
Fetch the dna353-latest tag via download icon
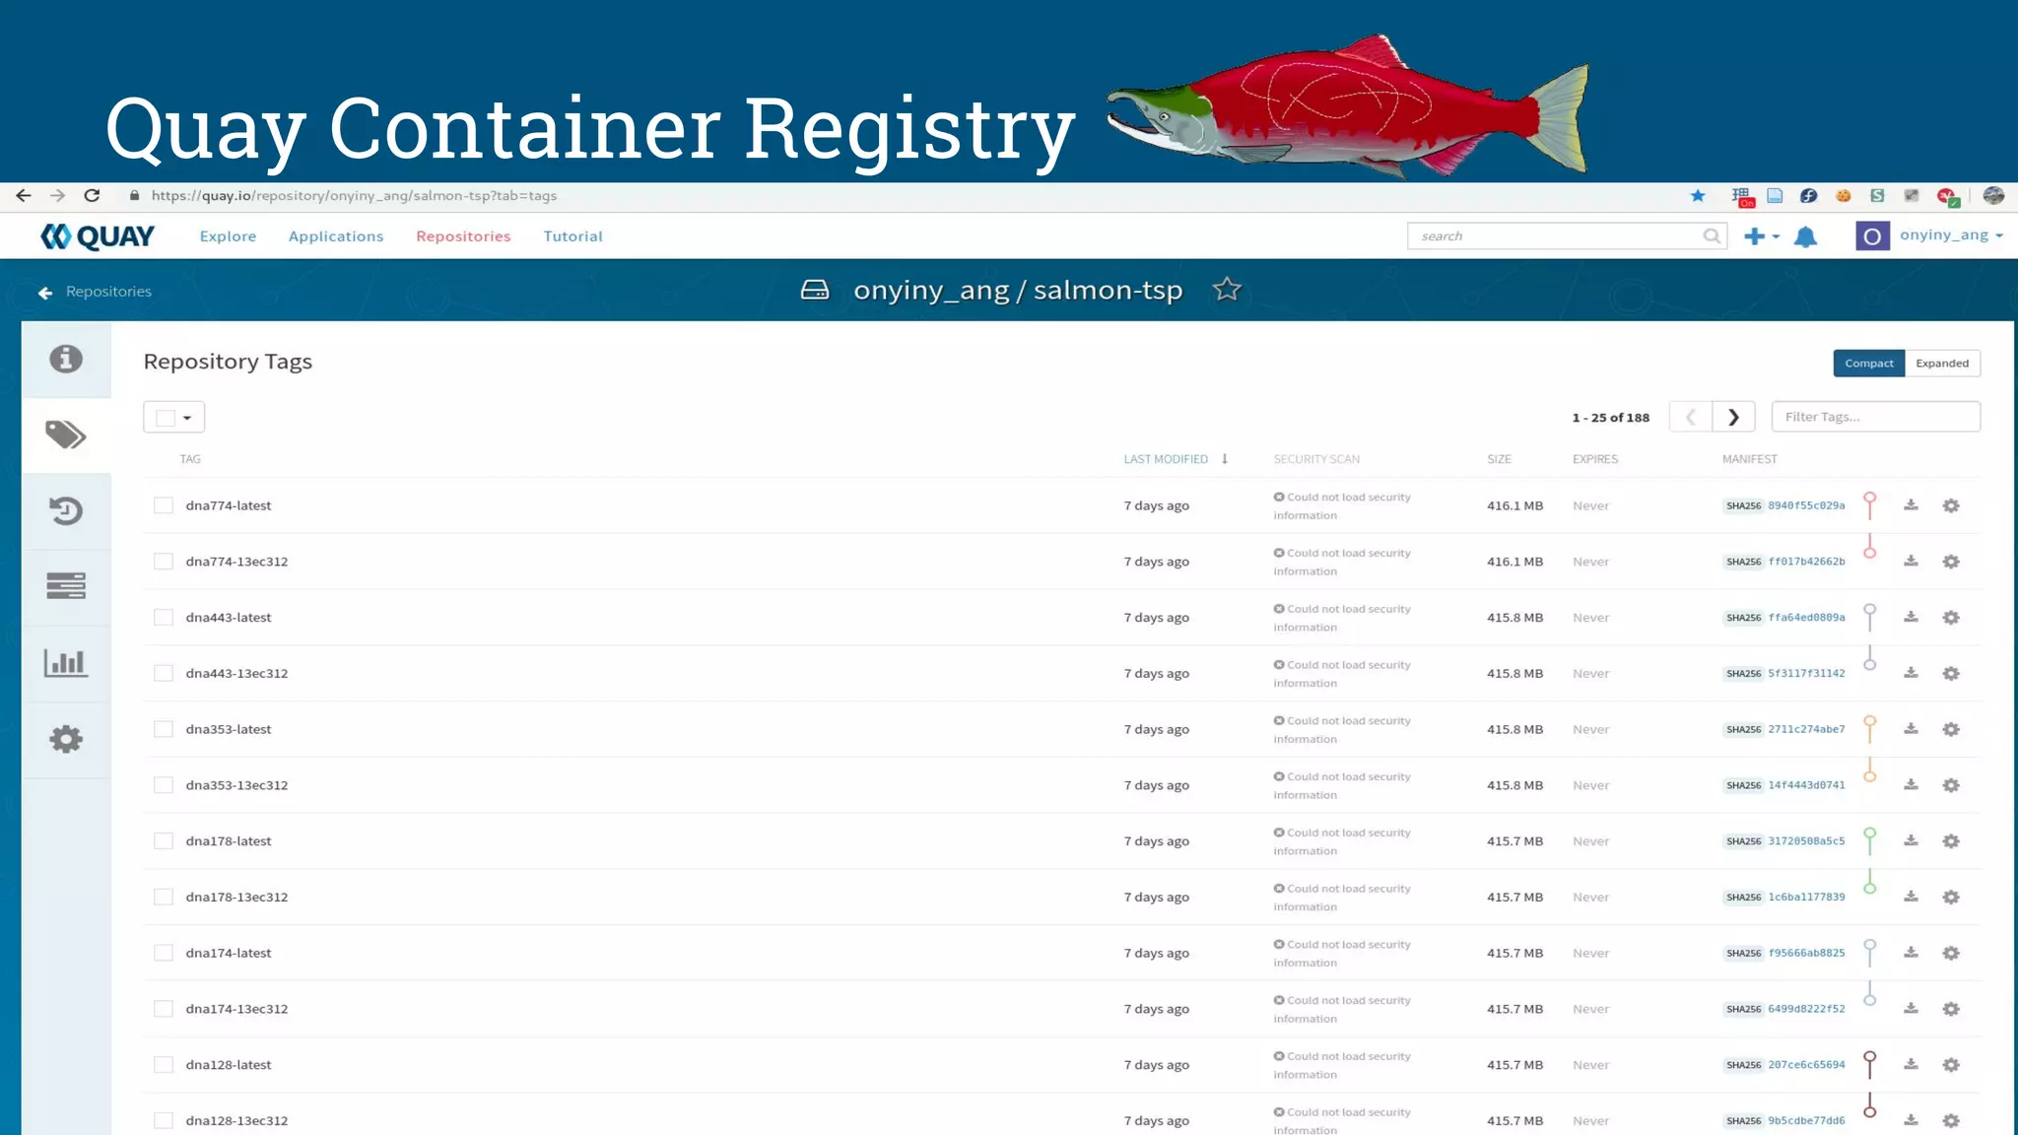click(1911, 729)
